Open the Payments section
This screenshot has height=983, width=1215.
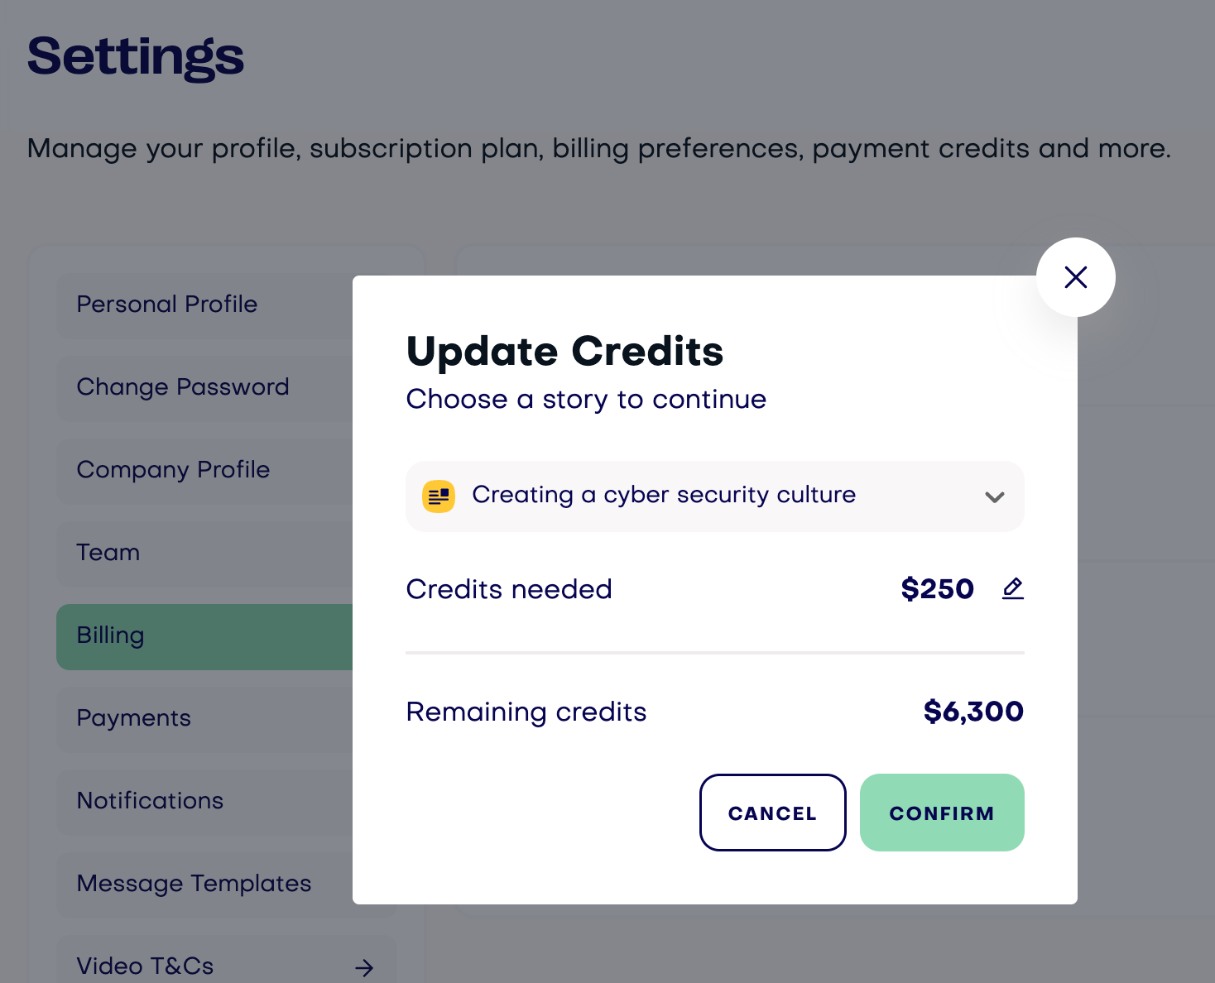(x=204, y=718)
